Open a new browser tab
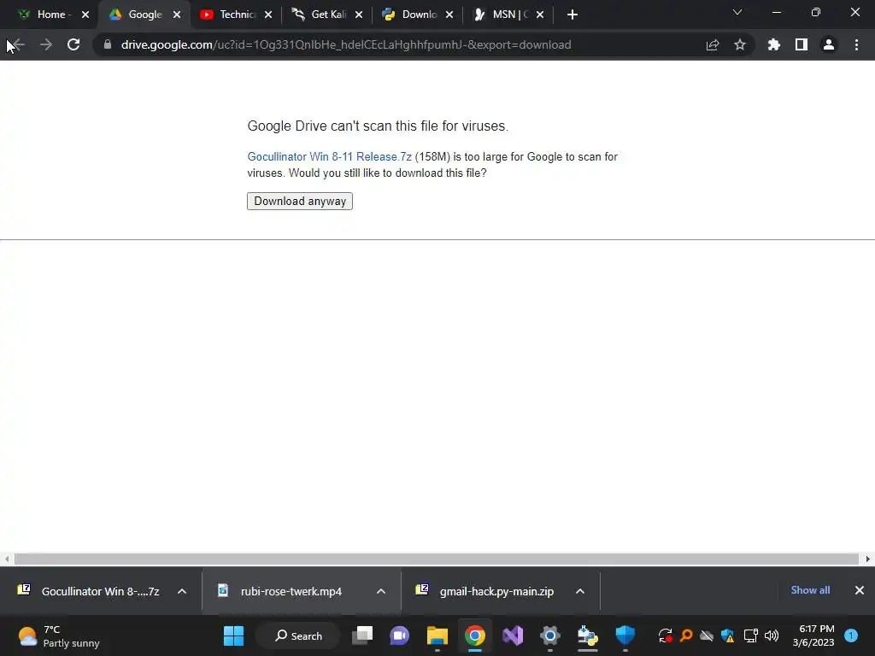Image resolution: width=875 pixels, height=656 pixels. 572,15
